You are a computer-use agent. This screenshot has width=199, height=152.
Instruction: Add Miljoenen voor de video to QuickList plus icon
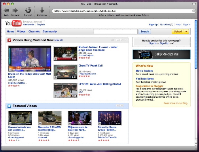70,123
